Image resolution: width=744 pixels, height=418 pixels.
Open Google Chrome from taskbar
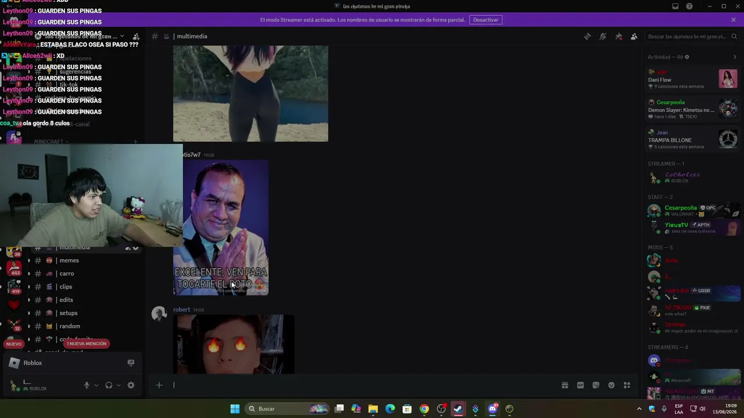(424, 409)
